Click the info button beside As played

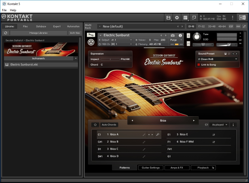(x=233, y=124)
